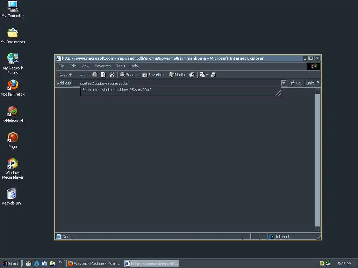358x268 pixels.
Task: Select the K-Meleon 74 desktop icon
Action: pos(13,114)
